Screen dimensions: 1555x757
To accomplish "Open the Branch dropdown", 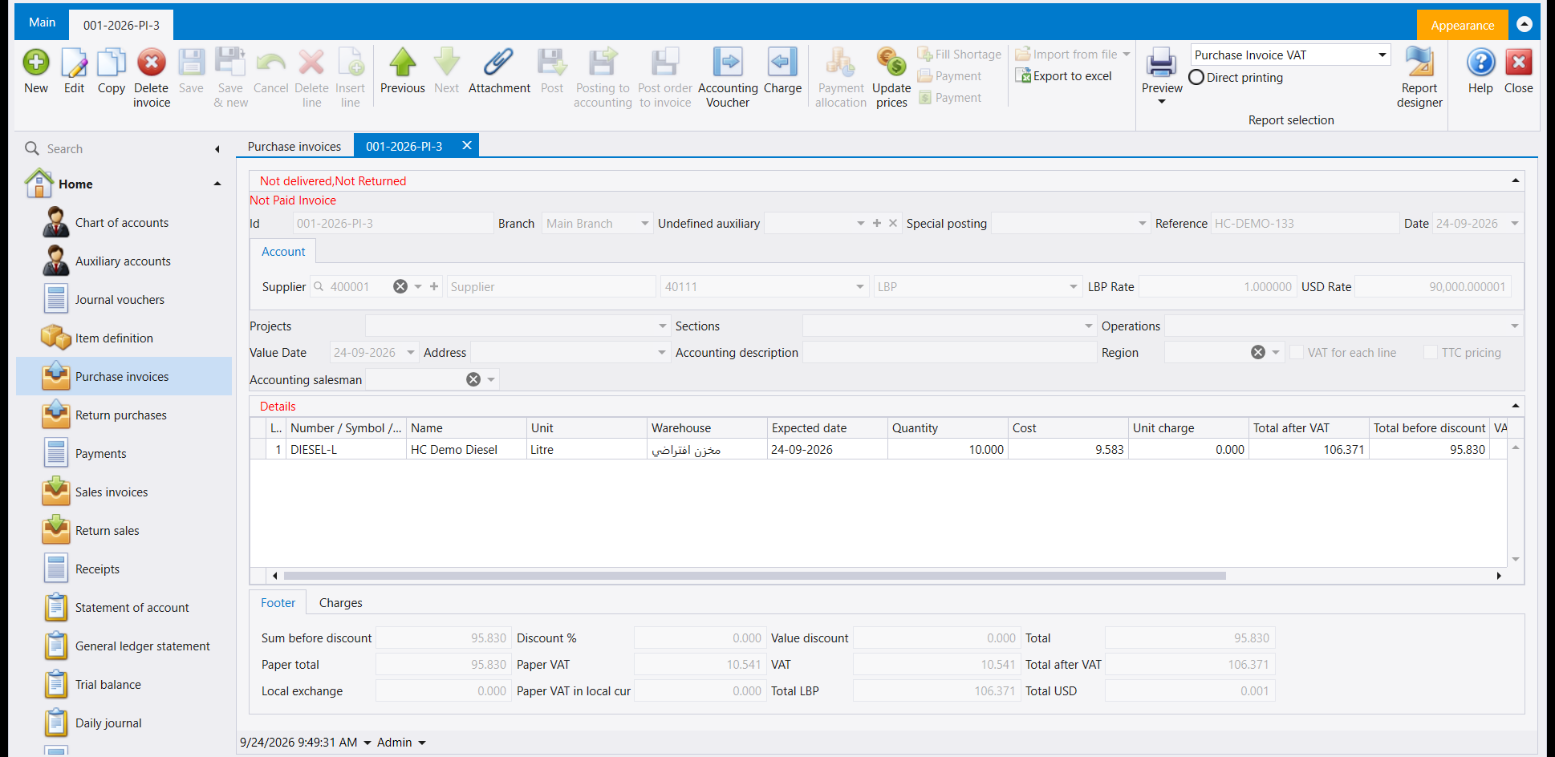I will [x=645, y=224].
